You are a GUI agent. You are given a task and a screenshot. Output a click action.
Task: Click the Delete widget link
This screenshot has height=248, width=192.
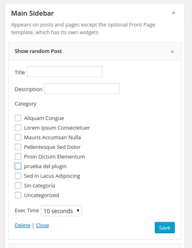(22, 225)
